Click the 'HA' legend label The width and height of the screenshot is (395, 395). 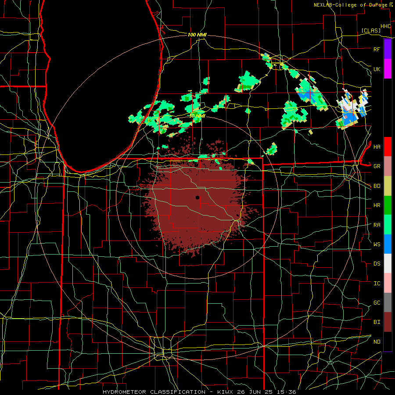click(x=377, y=147)
